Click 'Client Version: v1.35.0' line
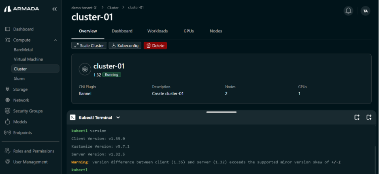 (x=98, y=139)
